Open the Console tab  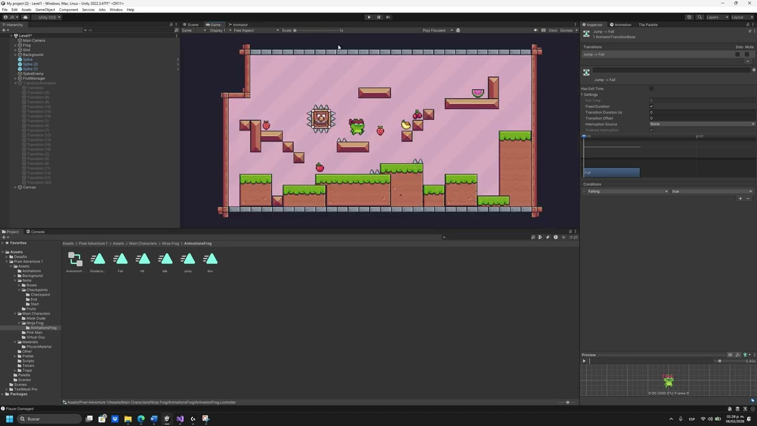pos(35,231)
